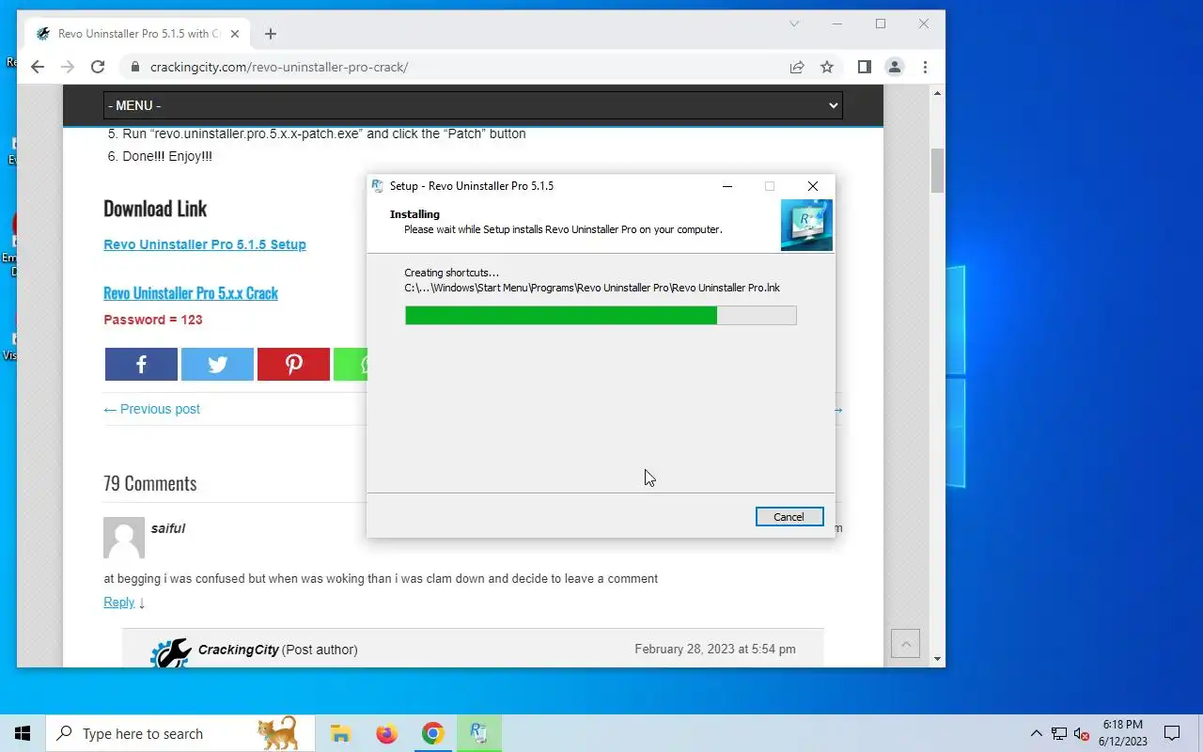Open the Chrome profile avatar
The width and height of the screenshot is (1203, 752).
[x=895, y=67]
